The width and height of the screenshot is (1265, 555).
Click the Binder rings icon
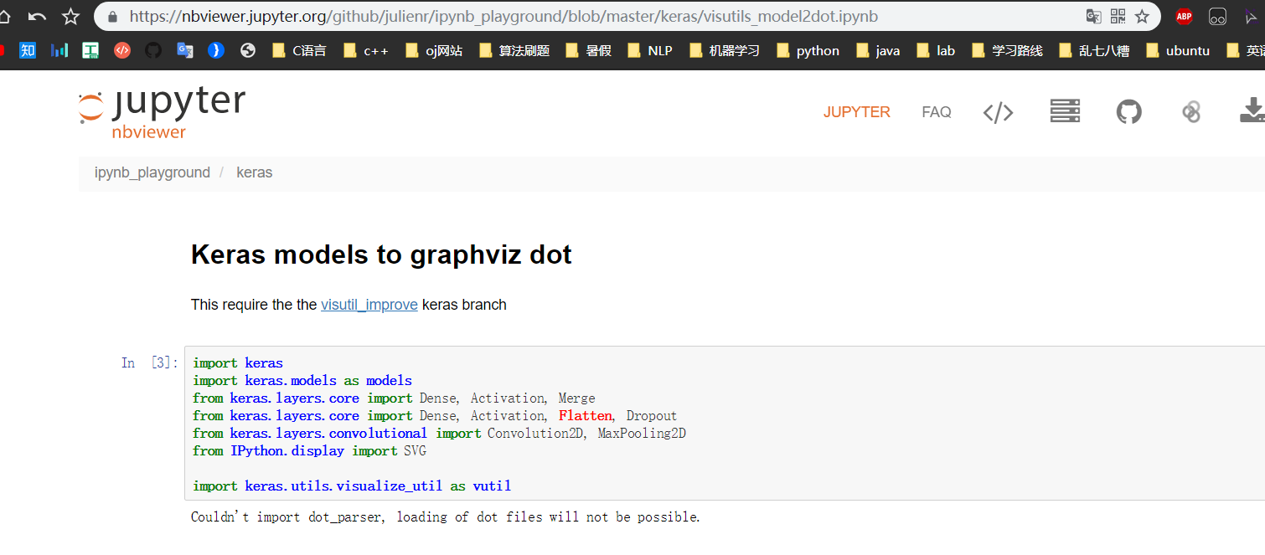1190,111
